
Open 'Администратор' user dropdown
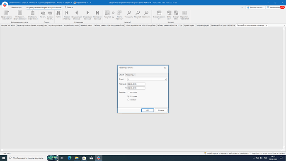tap(255, 7)
